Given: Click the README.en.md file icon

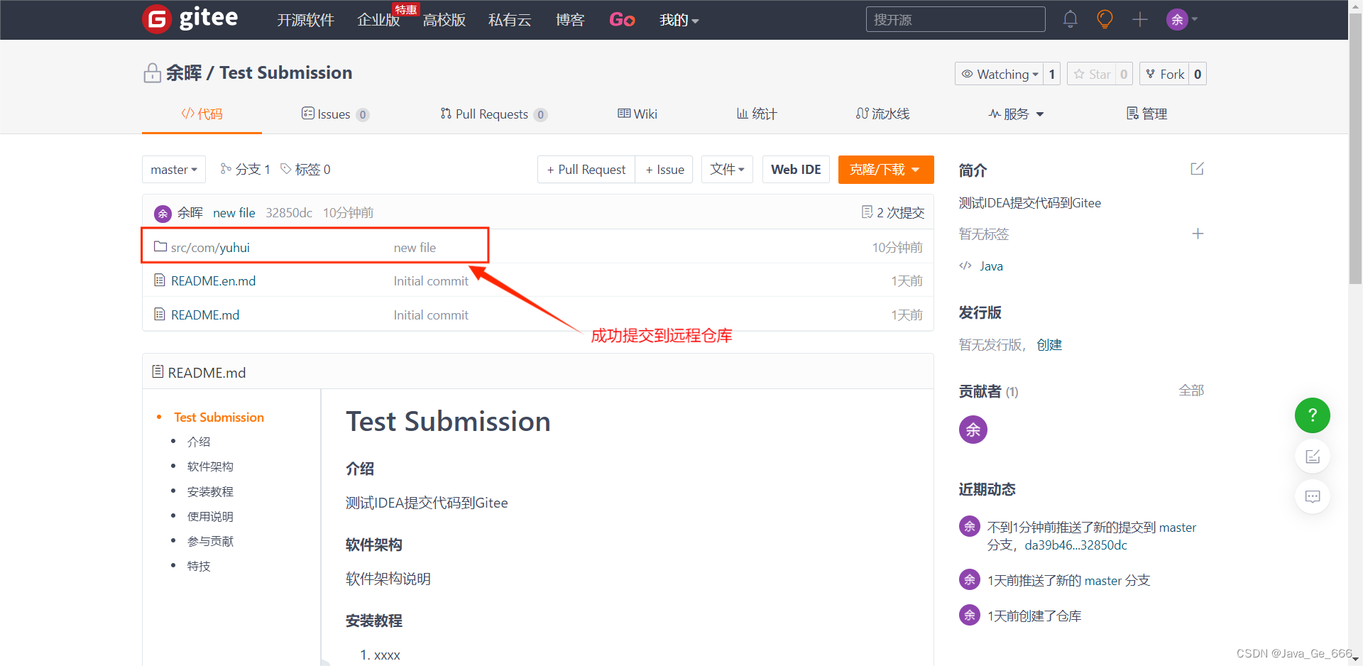Looking at the screenshot, I should (x=160, y=280).
